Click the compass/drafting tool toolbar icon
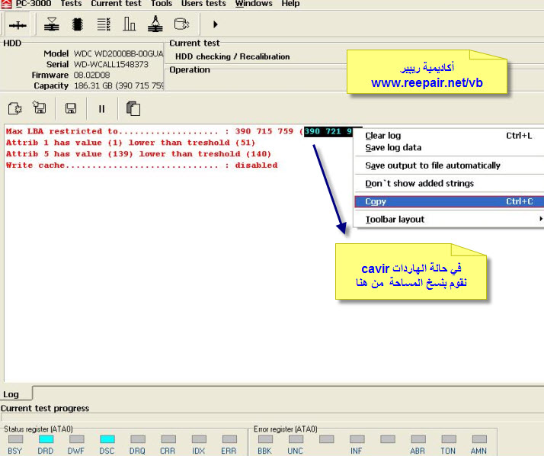This screenshot has height=456, width=544. coord(155,24)
